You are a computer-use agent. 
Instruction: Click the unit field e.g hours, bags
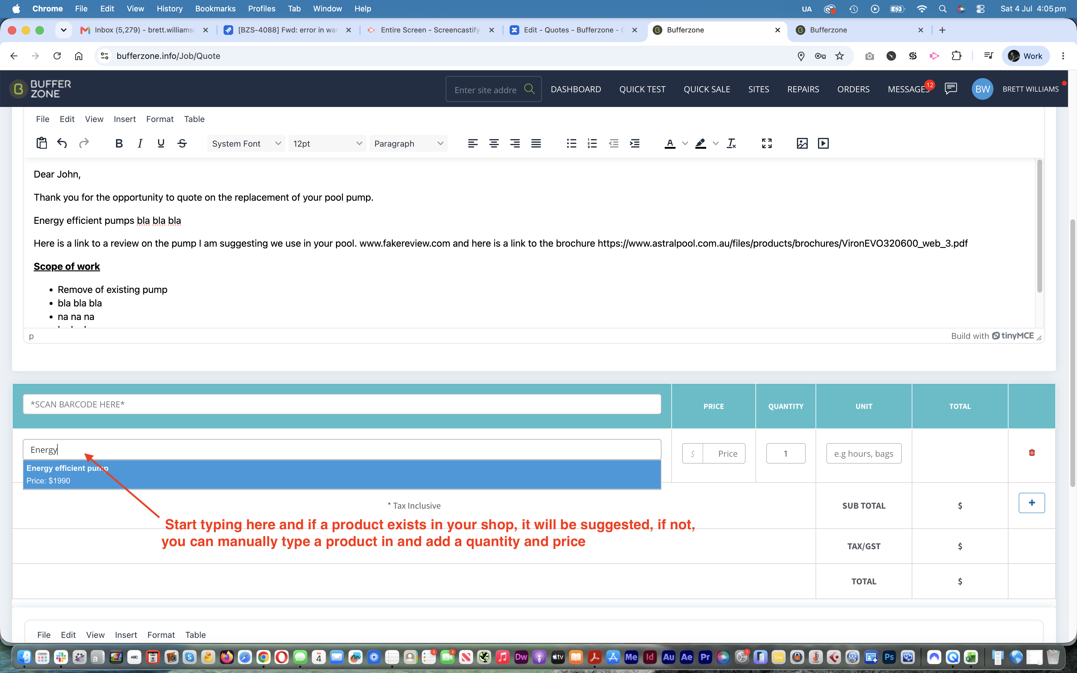(863, 454)
